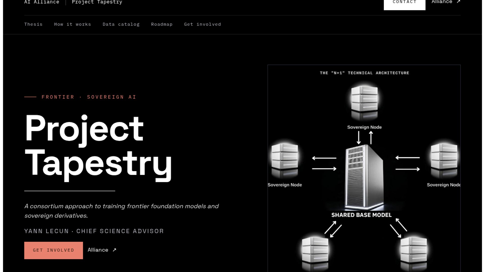
Task: Click Sovereign Node label under left server
Action: tap(285, 185)
